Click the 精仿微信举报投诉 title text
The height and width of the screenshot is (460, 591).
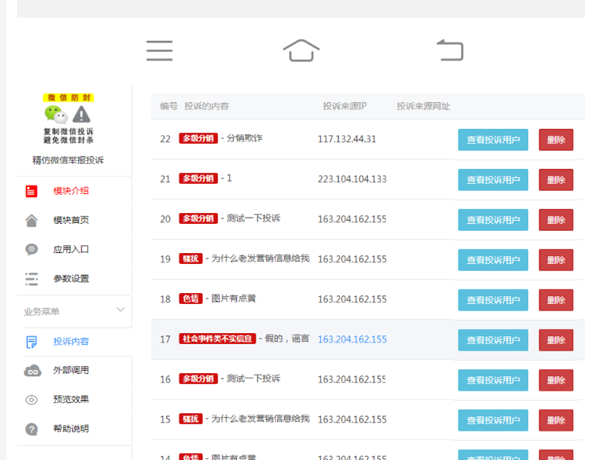pos(68,160)
